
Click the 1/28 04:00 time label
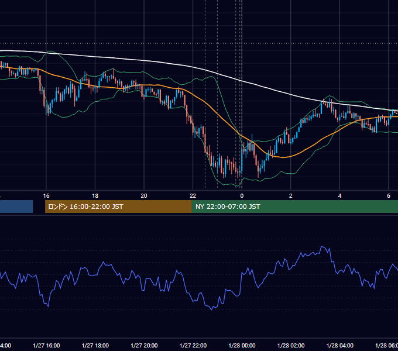coord(340,346)
